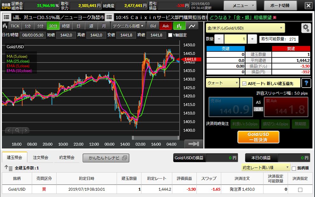Open the news list icon on the left ticker
The image size is (315, 197).
pyautogui.click(x=7, y=17)
